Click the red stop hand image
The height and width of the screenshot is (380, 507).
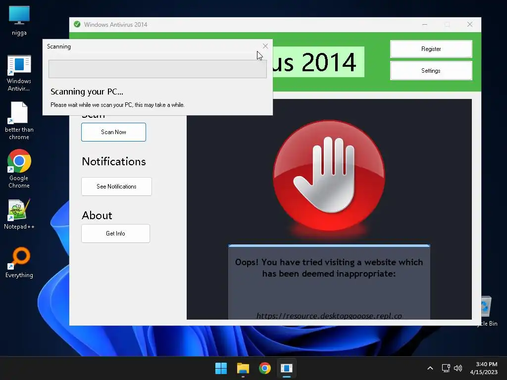(329, 175)
